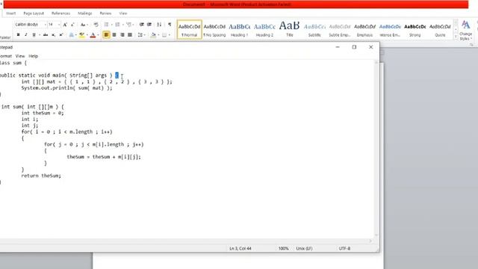Expand the styles gallery More arrow
This screenshot has width=478, height=269.
click(x=456, y=37)
